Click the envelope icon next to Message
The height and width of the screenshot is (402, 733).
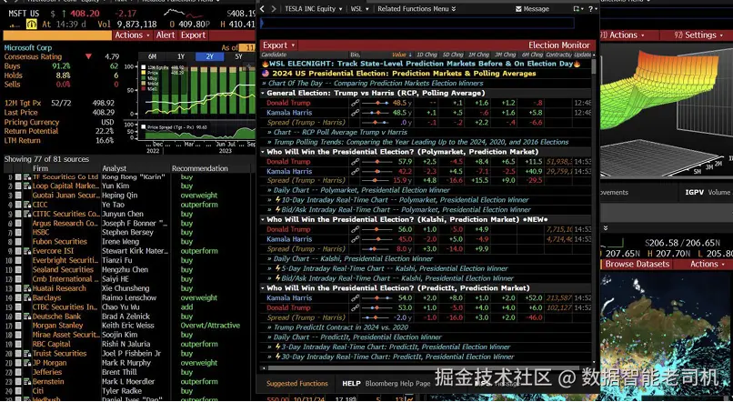(518, 9)
